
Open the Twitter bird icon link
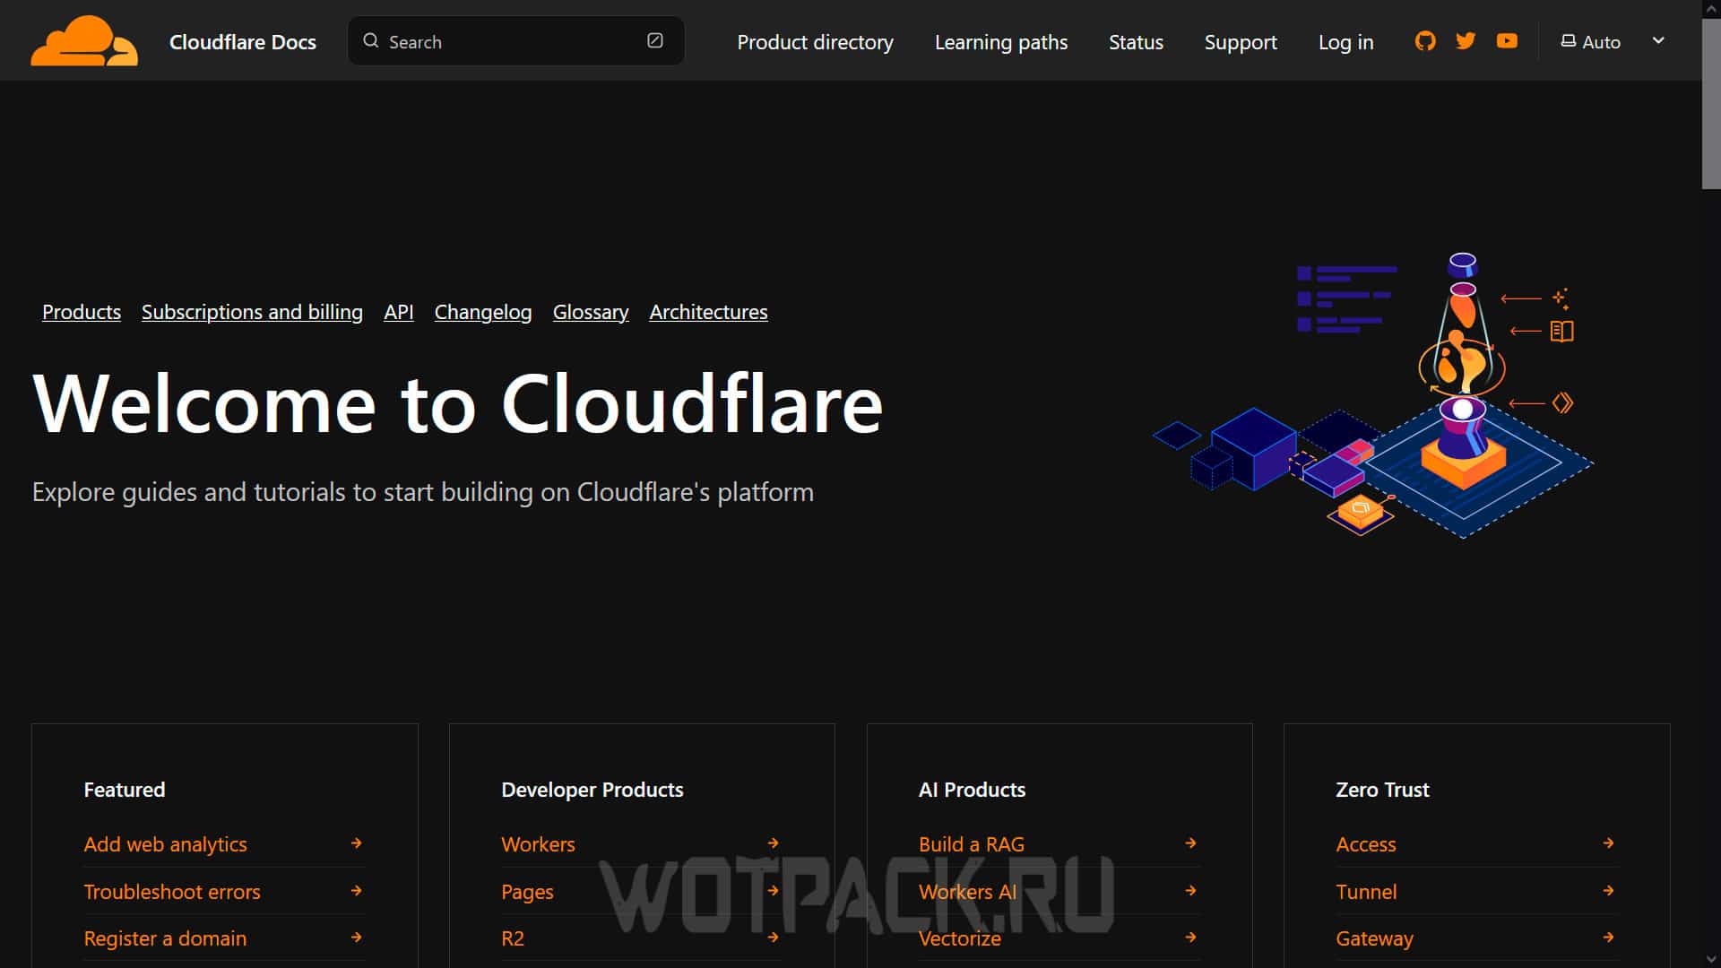[1466, 41]
